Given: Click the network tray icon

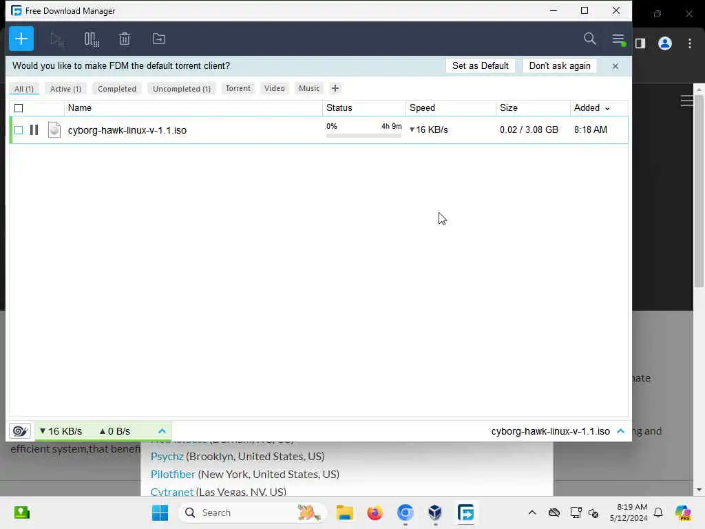Looking at the screenshot, I should 576,512.
